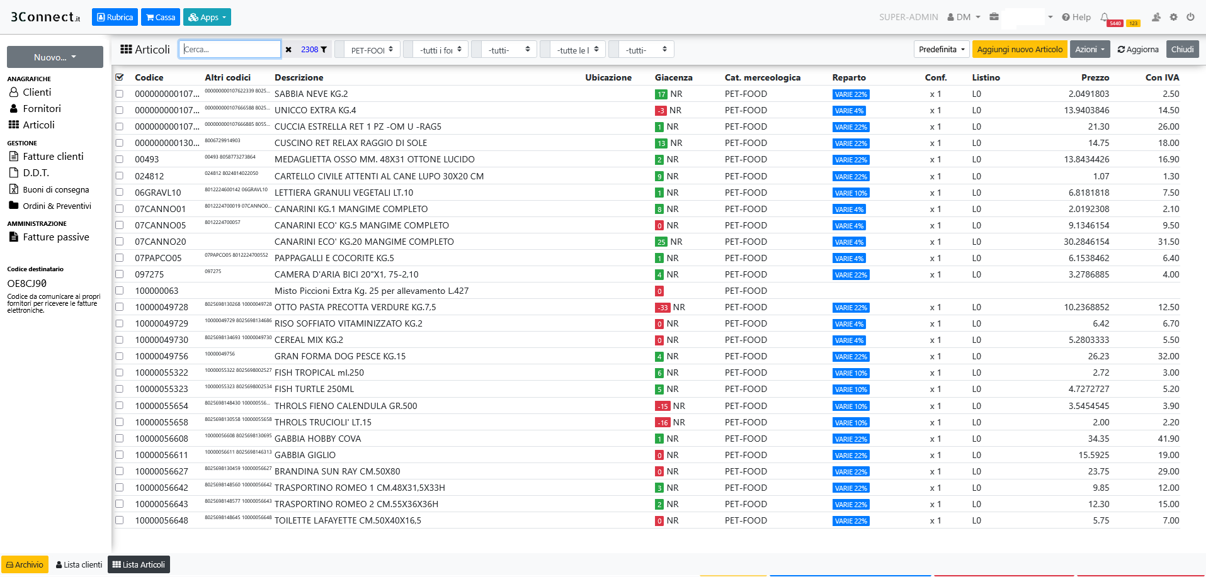The width and height of the screenshot is (1206, 577).
Task: Click the Help question mark icon
Action: click(1066, 17)
